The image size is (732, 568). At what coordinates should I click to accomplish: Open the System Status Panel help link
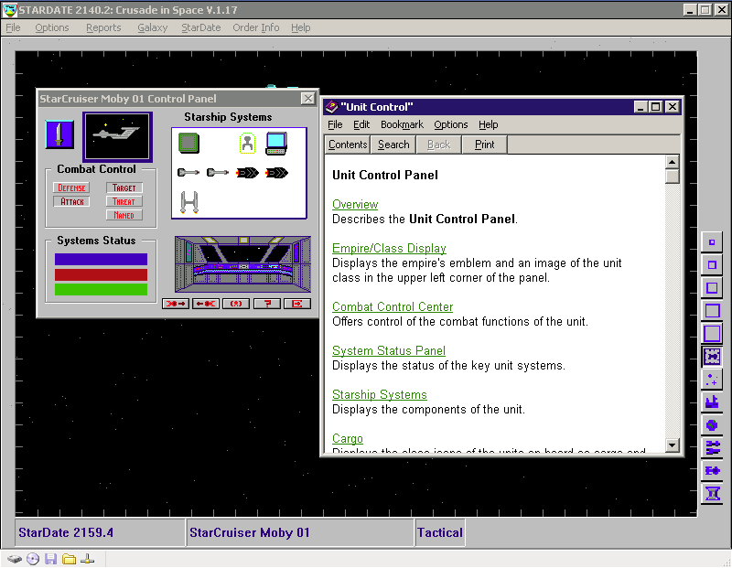[x=388, y=350]
